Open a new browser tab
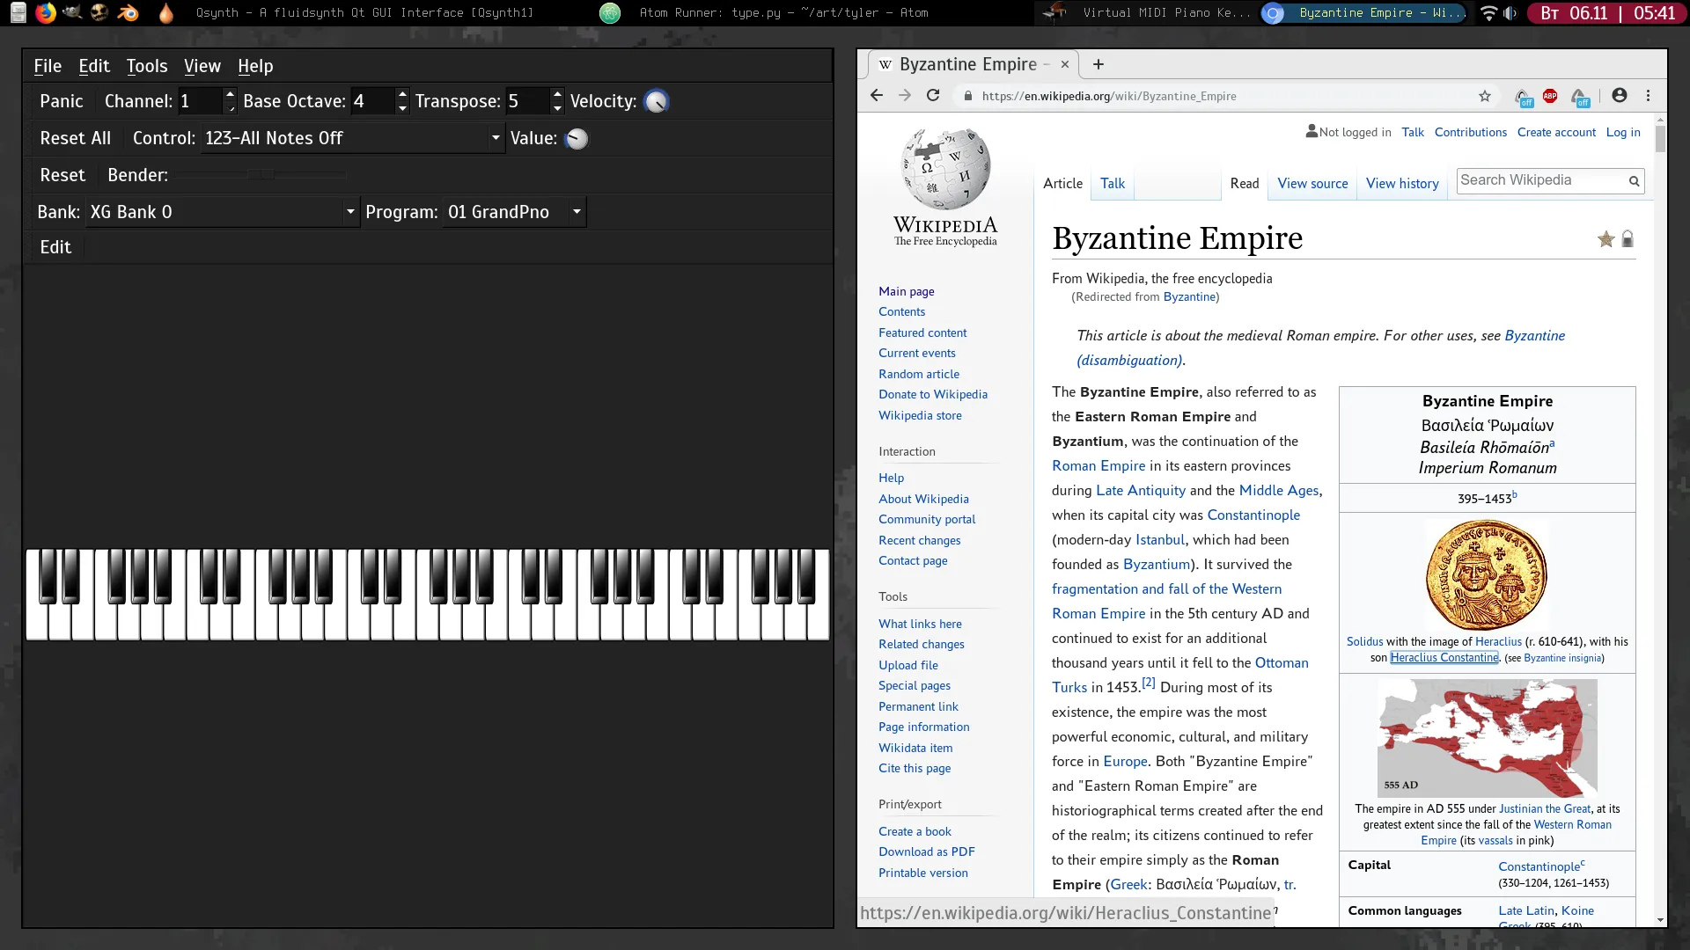Image resolution: width=1690 pixels, height=950 pixels. [1098, 64]
